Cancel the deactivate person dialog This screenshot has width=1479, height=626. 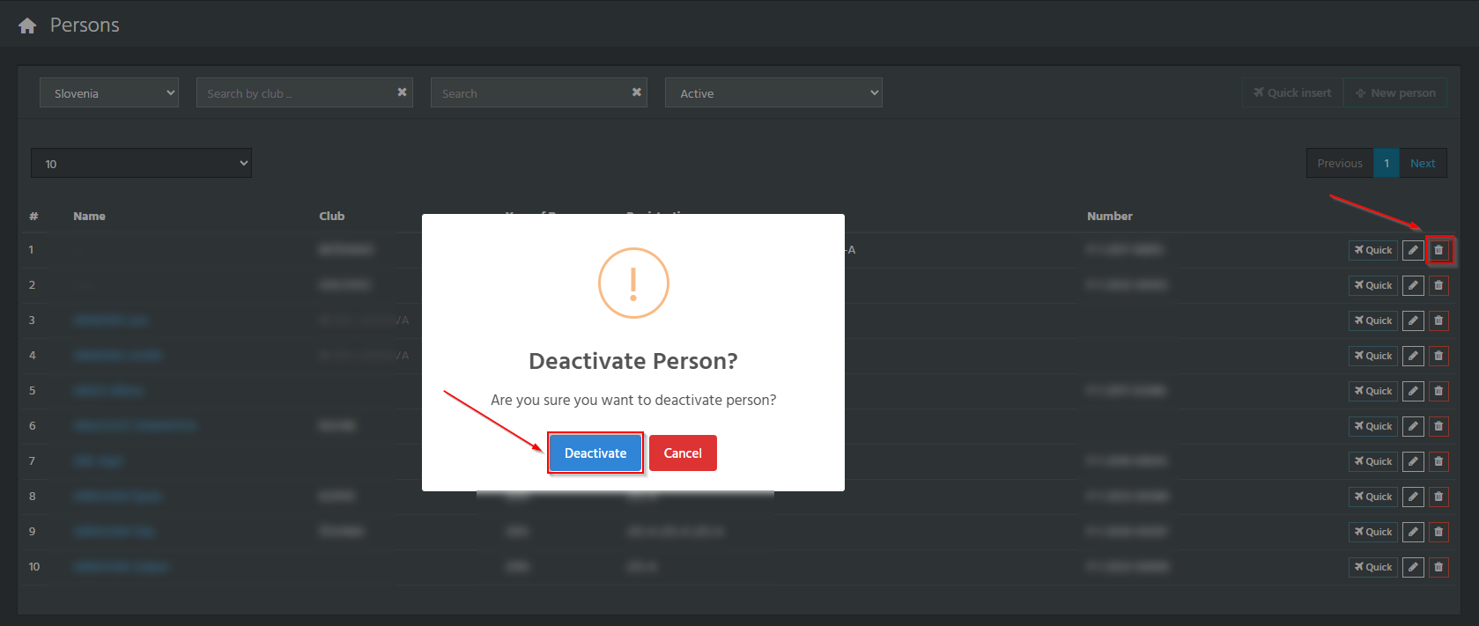683,453
